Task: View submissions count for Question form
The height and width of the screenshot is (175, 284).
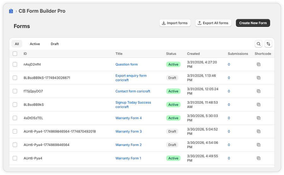Action: 229,64
